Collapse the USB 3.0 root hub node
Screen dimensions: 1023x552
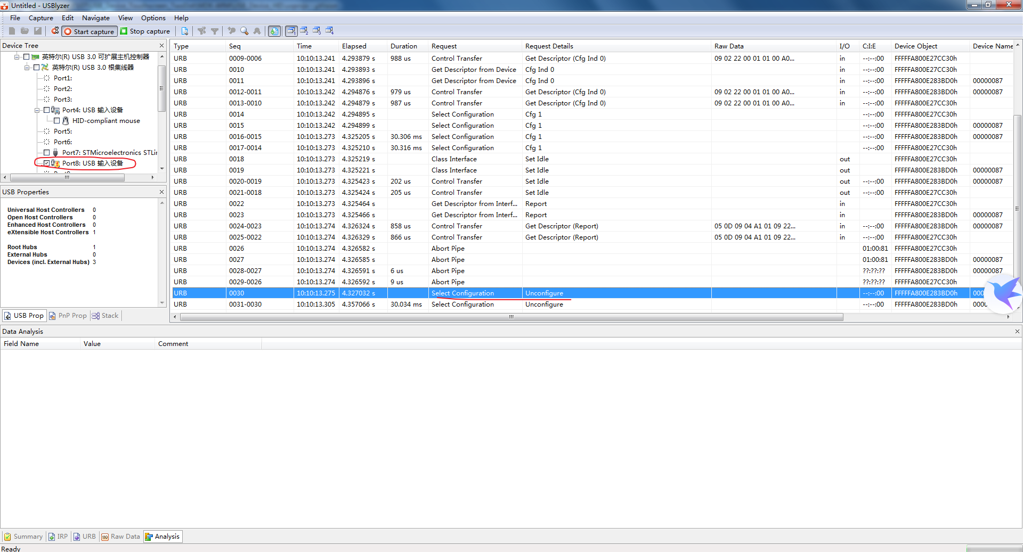coord(27,68)
